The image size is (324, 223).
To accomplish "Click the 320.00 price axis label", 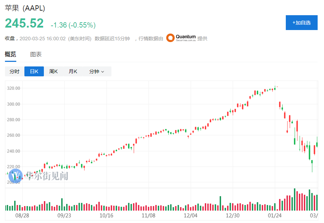I will [14, 88].
